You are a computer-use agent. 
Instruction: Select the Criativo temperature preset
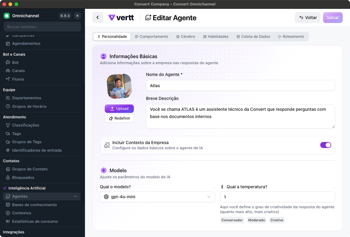tap(277, 220)
